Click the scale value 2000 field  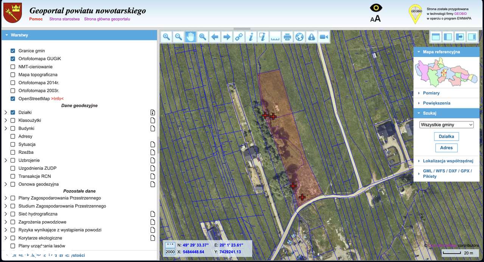click(x=170, y=252)
